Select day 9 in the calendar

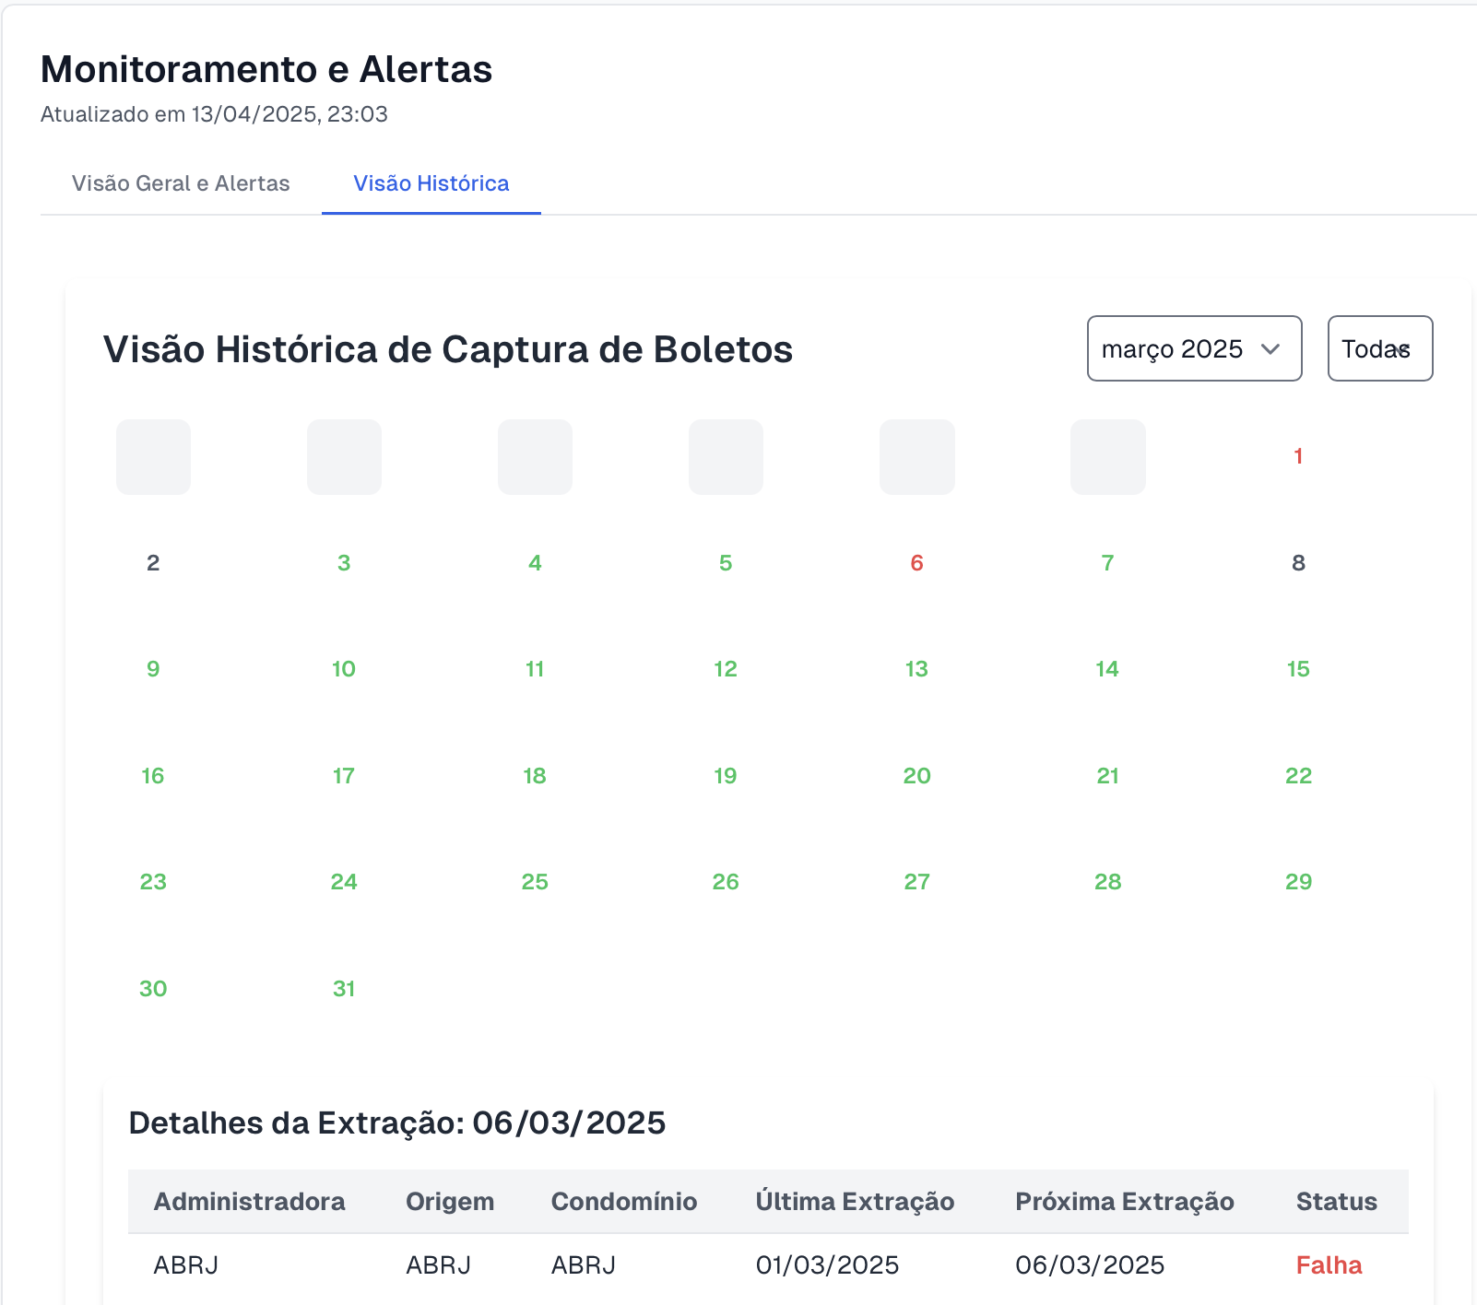click(153, 669)
